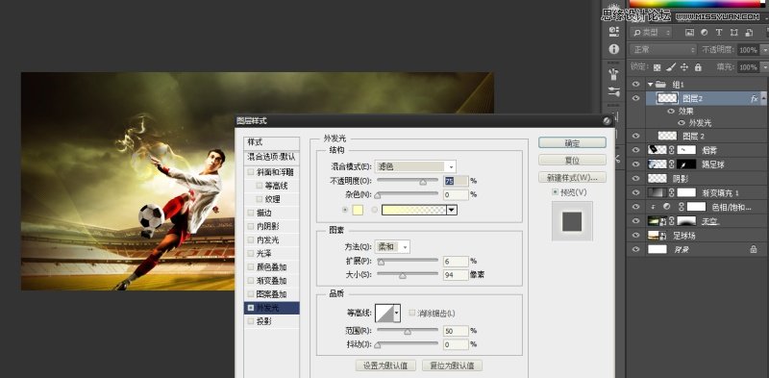Click the 新建样式(W)... button
This screenshot has height=378, width=769.
pyautogui.click(x=572, y=177)
